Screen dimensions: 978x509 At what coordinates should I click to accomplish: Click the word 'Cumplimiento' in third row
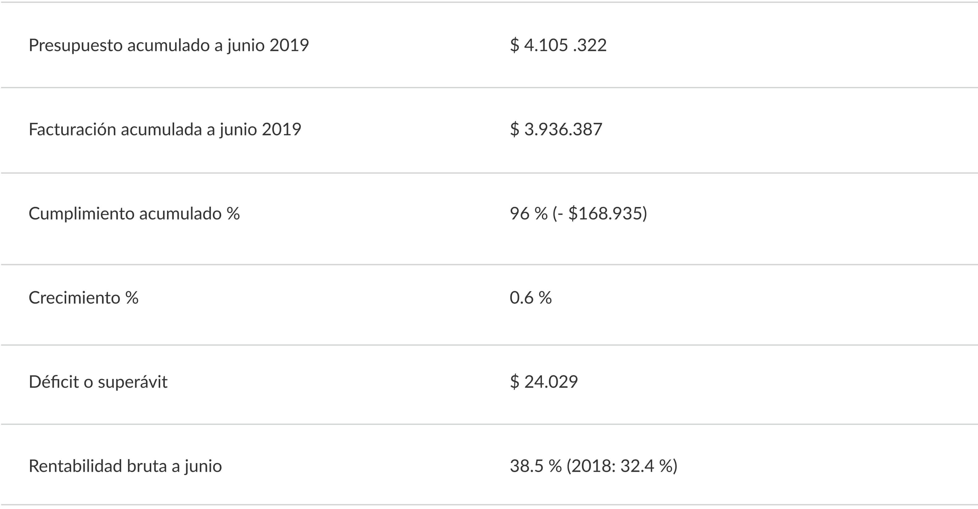(82, 214)
